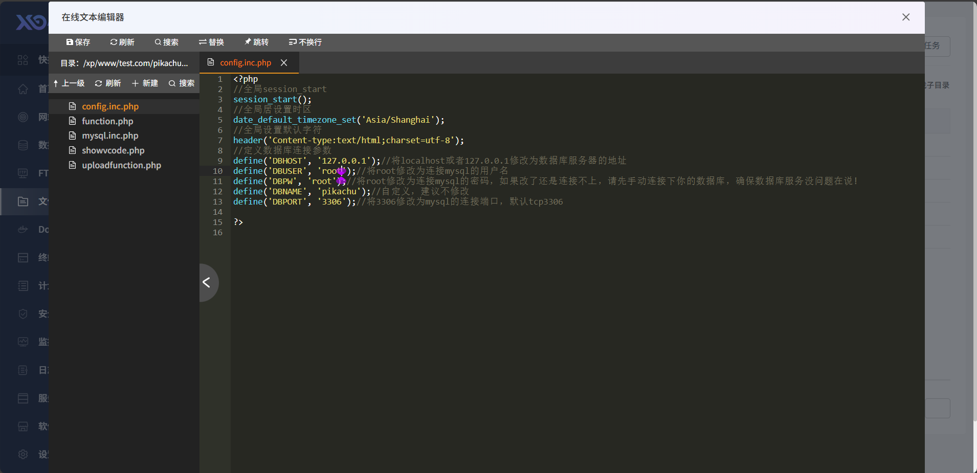Open the Docker icon in background sidebar

[23, 230]
